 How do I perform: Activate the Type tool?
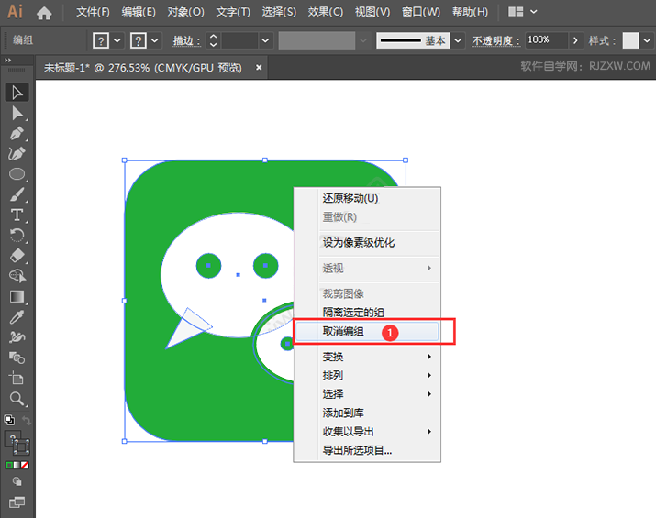tap(17, 215)
